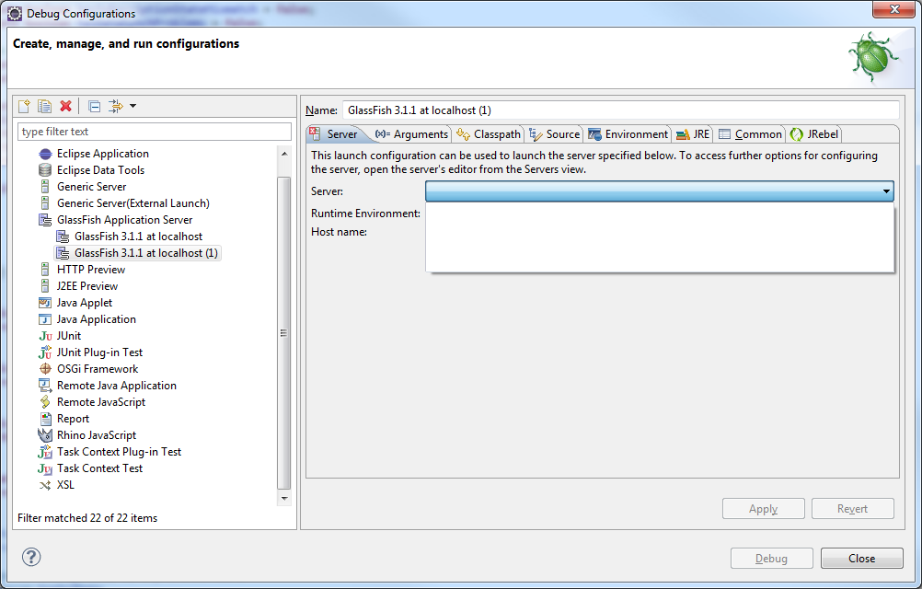Click the Task Context Plug-in Test icon
This screenshot has width=922, height=589.
click(x=45, y=452)
